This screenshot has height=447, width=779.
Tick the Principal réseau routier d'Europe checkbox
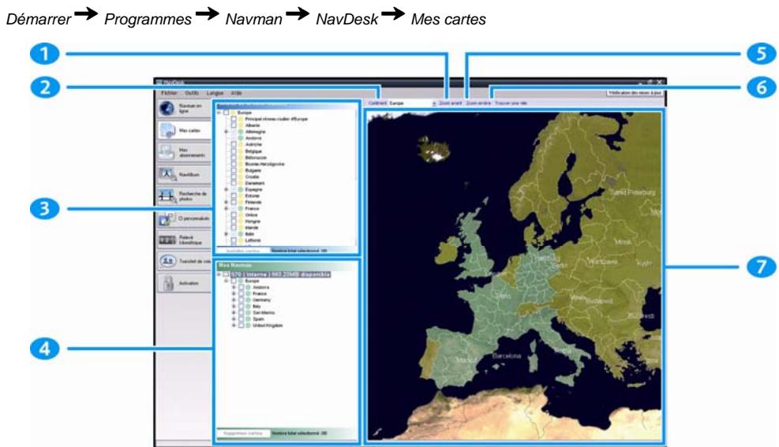[x=234, y=119]
